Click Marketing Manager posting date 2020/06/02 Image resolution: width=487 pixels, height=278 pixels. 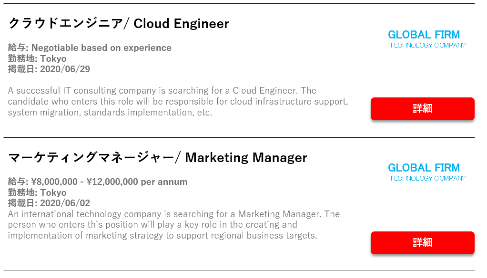coord(65,203)
